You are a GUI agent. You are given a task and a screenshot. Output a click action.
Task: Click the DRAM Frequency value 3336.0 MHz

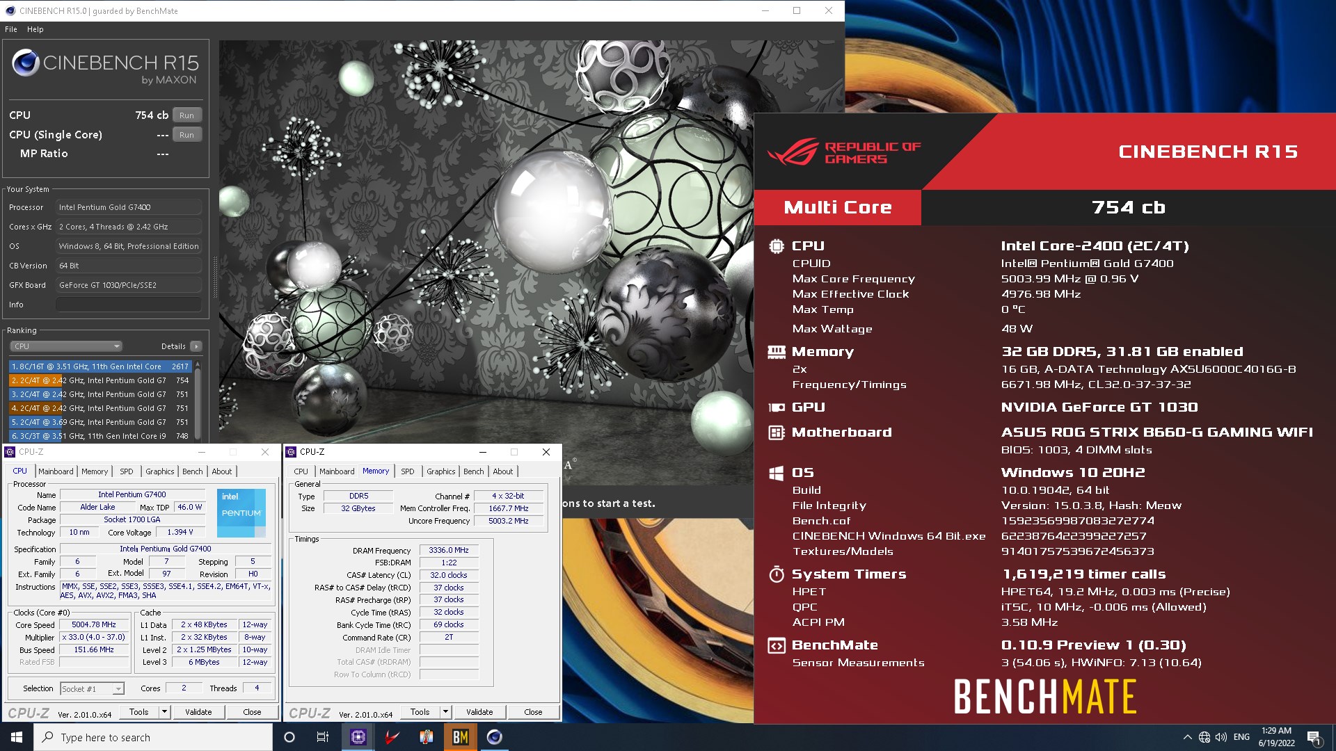pos(449,550)
